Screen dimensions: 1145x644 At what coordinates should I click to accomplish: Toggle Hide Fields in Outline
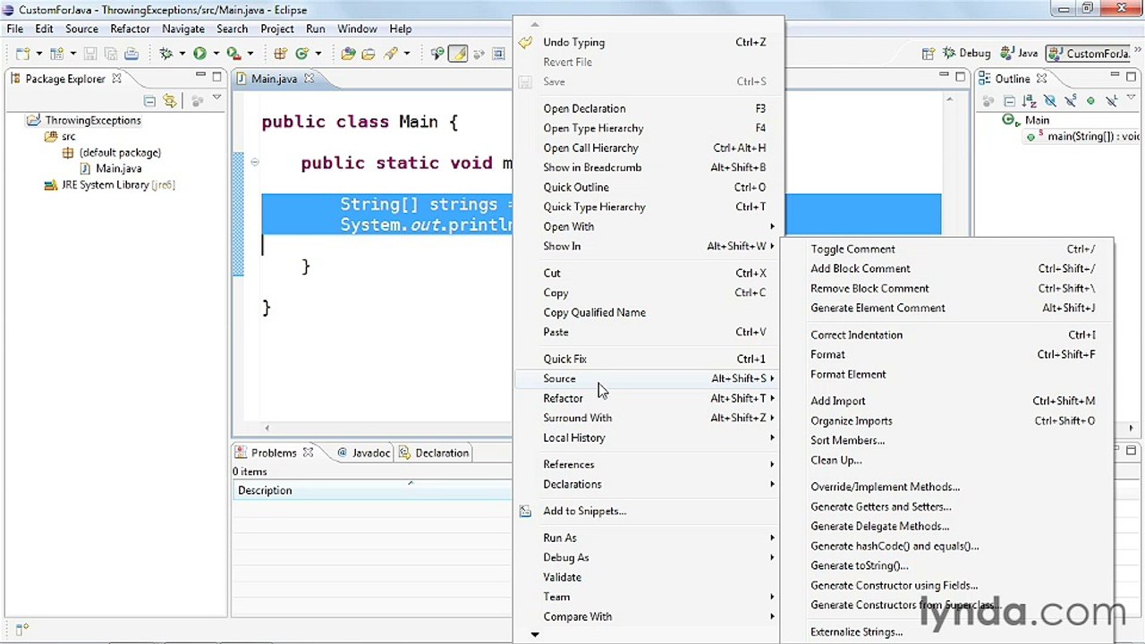tap(1050, 101)
